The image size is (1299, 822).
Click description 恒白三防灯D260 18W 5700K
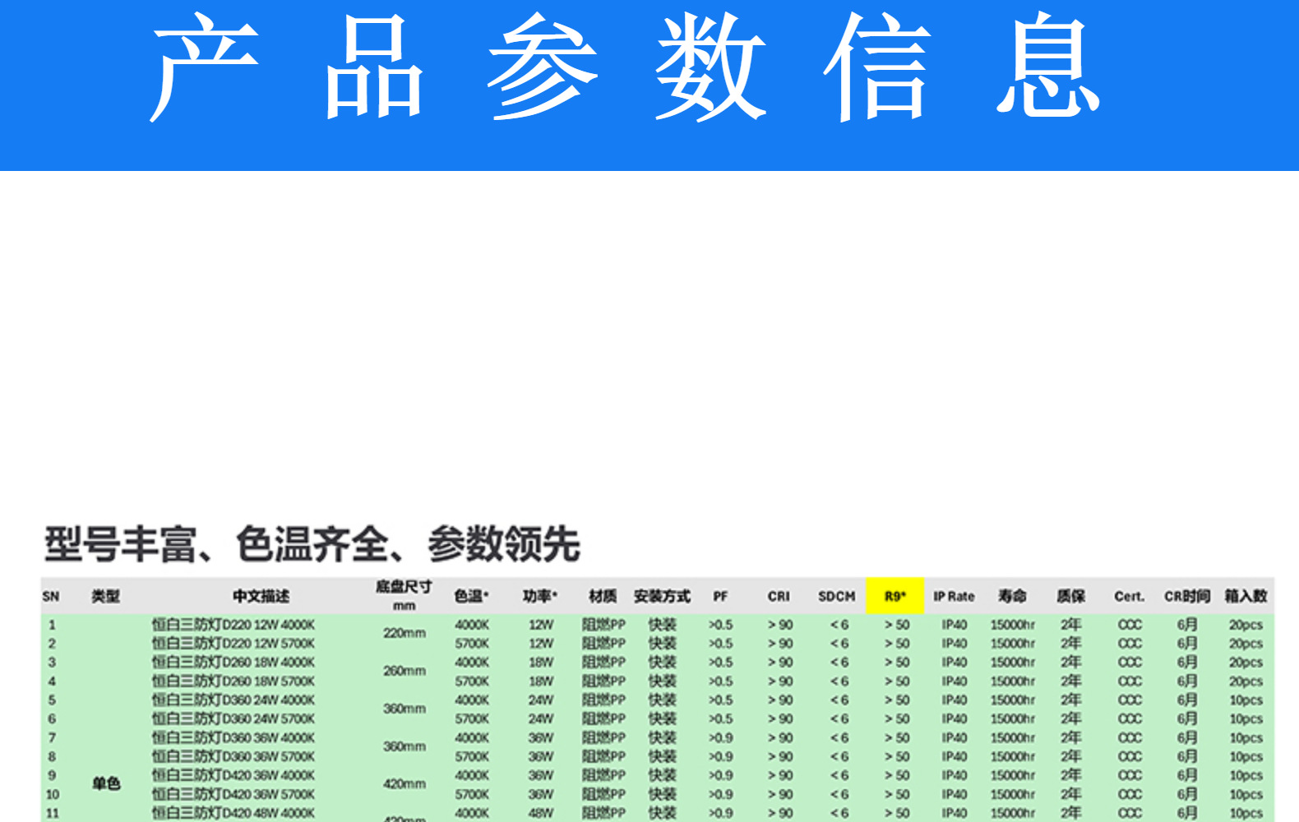coord(233,681)
